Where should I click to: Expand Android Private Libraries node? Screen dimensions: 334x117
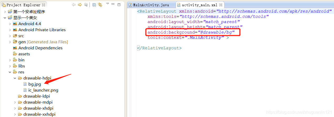click(10, 30)
